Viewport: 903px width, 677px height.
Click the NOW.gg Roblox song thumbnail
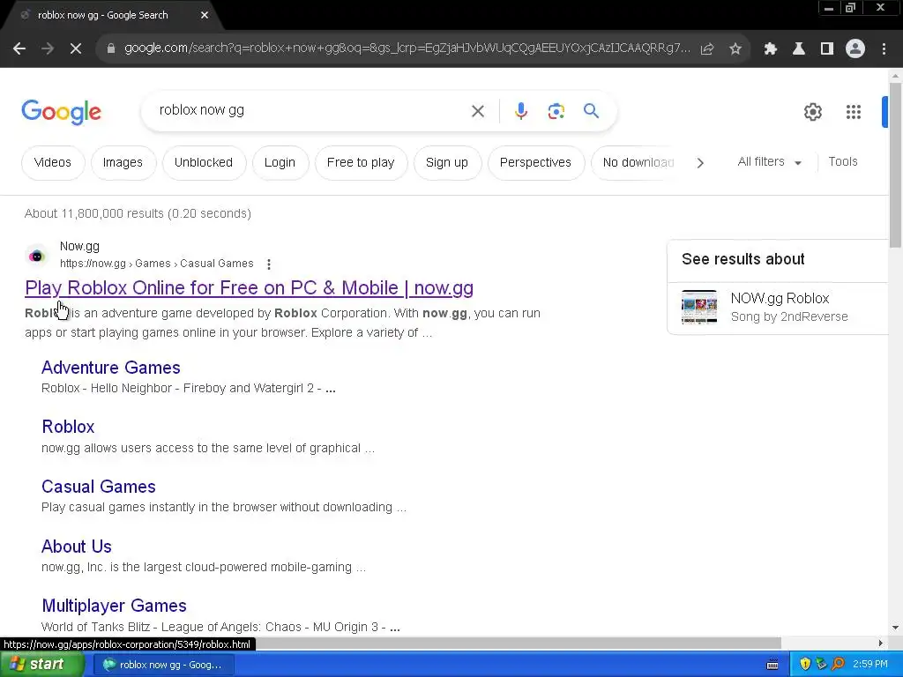click(699, 308)
